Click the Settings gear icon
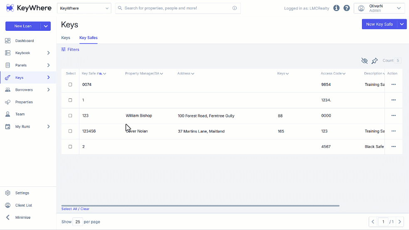 click(7, 193)
